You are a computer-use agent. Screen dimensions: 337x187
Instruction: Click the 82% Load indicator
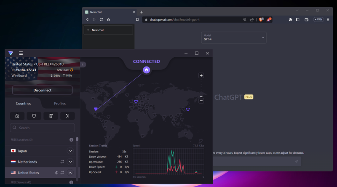(x=65, y=70)
